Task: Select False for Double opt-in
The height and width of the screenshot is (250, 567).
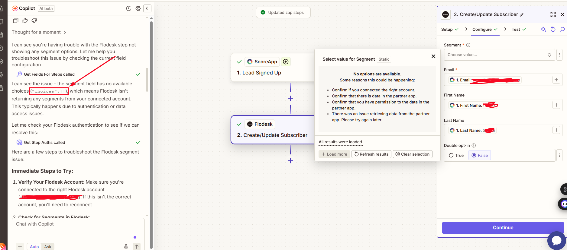Action: click(x=480, y=155)
